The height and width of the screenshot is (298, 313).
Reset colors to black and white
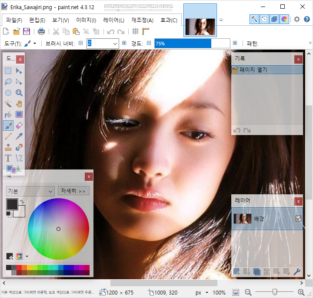[x=9, y=214]
